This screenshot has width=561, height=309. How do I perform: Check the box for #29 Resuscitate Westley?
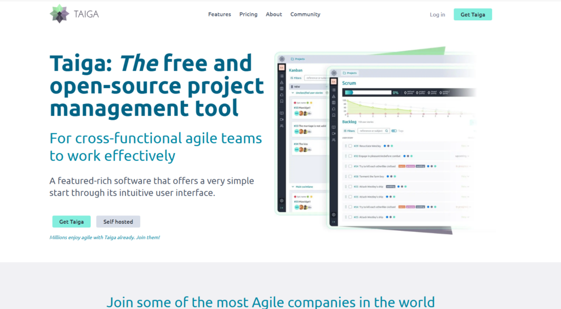350,146
